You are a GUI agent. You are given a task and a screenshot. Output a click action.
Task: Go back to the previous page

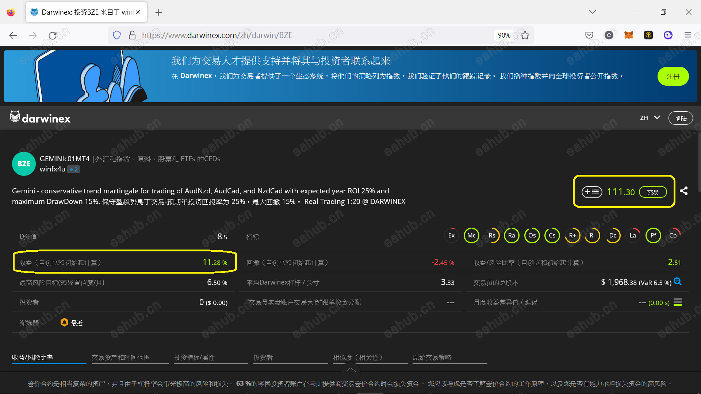point(13,35)
